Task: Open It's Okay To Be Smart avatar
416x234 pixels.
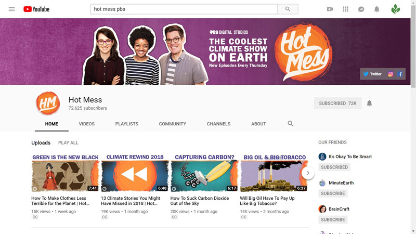Action: 322,157
